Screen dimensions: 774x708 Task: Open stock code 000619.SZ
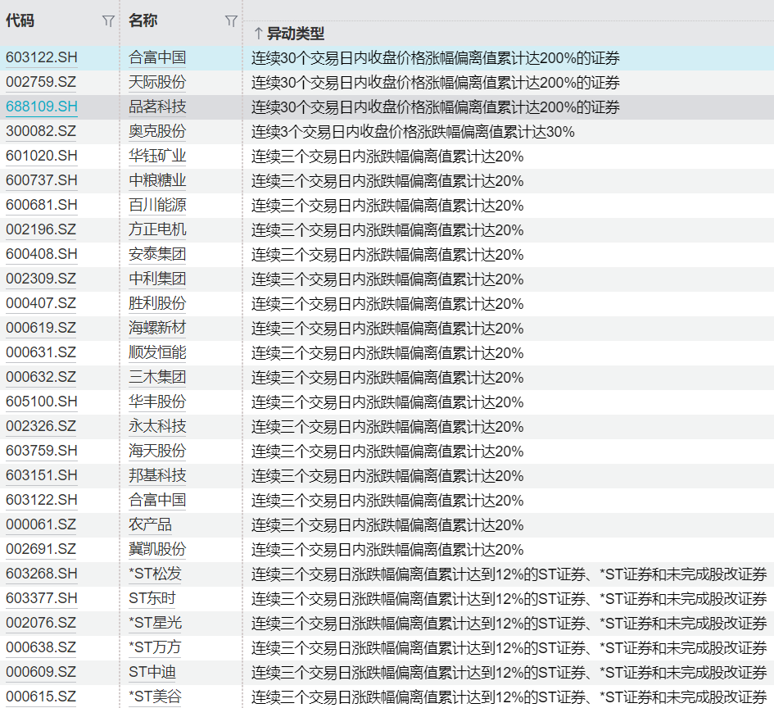[x=41, y=329]
